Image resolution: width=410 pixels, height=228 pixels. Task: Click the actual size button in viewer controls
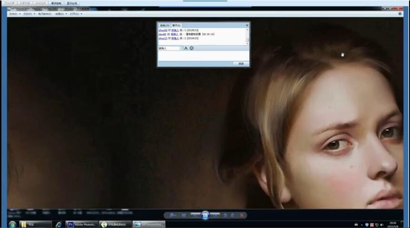(x=184, y=215)
